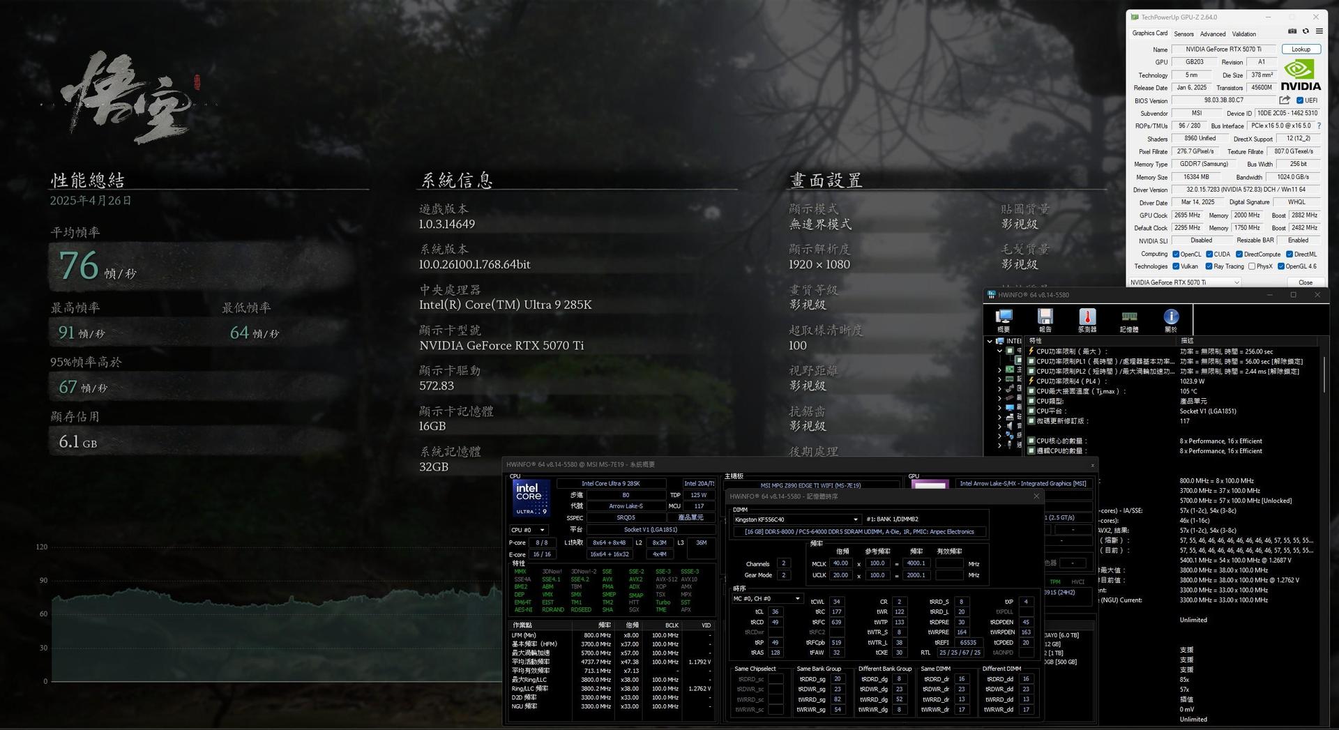The width and height of the screenshot is (1339, 730).
Task: Take a GPU-Z screenshot with the camera icon
Action: [1292, 31]
